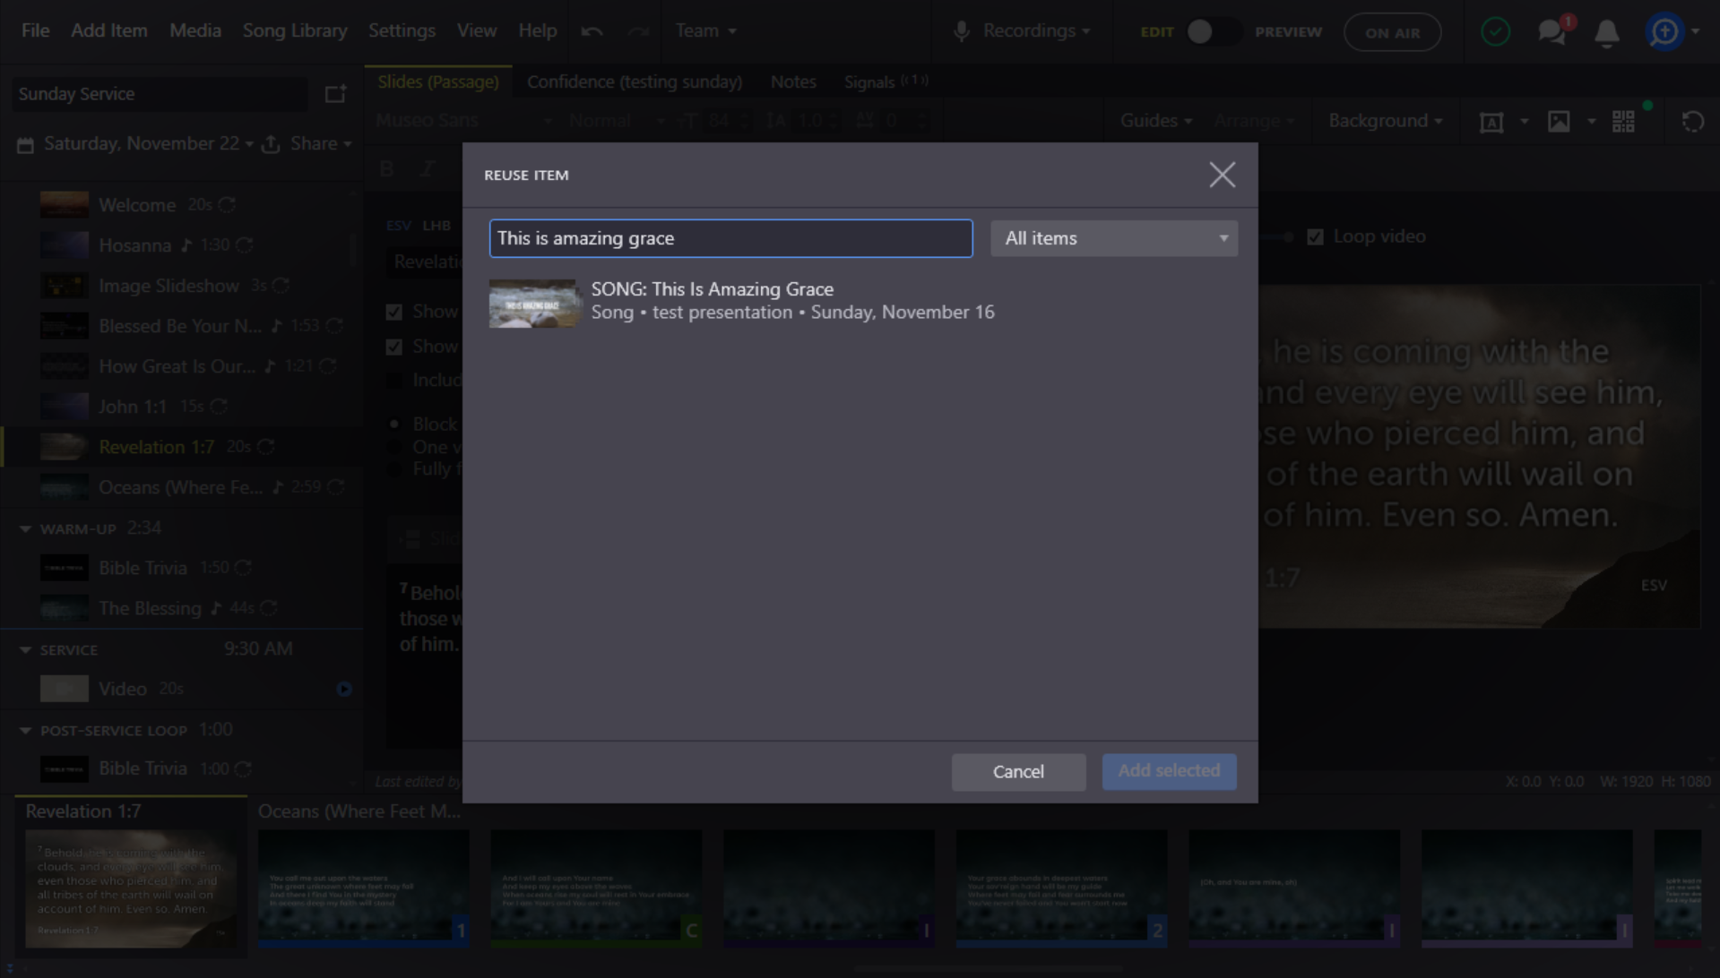Open the File menu
The image size is (1720, 978).
coord(35,31)
